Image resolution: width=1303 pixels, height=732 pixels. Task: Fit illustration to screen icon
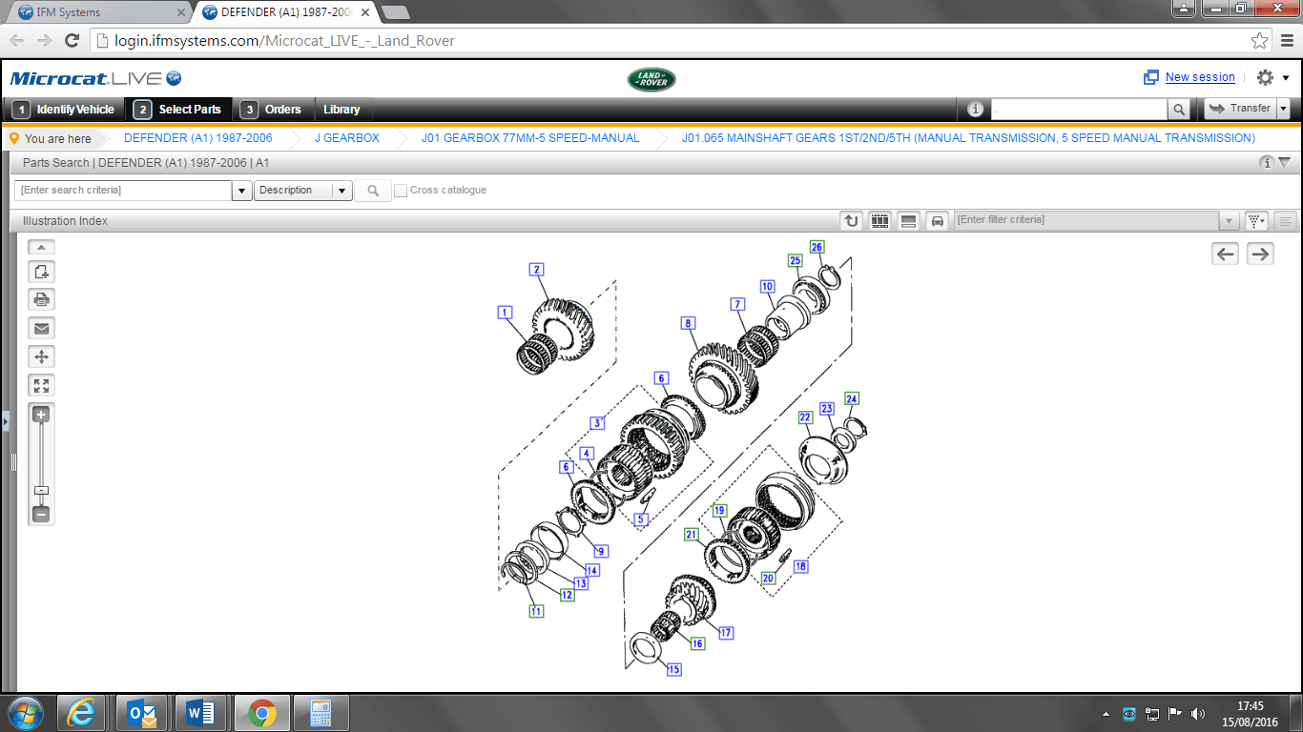click(41, 385)
